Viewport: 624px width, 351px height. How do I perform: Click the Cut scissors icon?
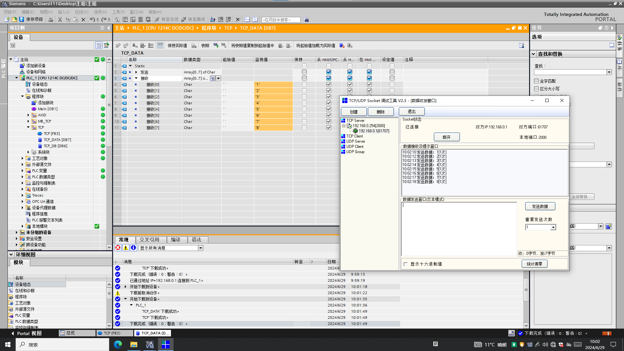60,19
